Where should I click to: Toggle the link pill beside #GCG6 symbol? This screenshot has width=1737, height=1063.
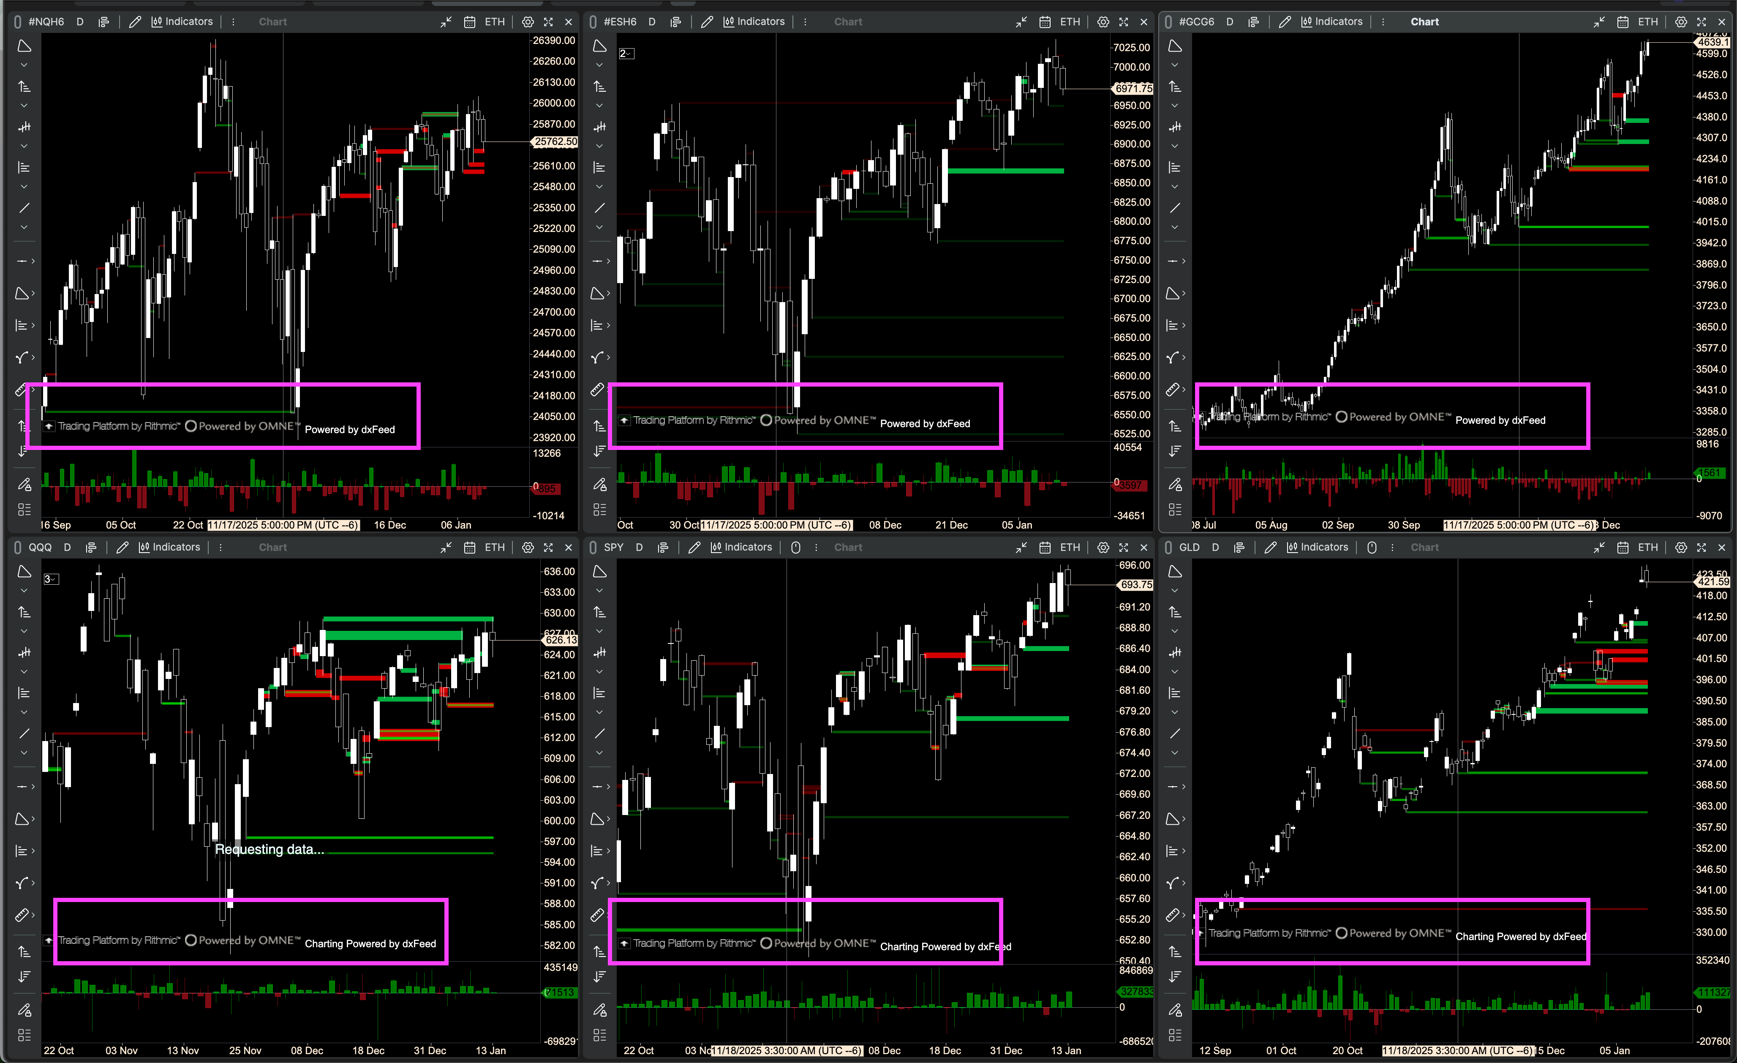tap(1169, 22)
